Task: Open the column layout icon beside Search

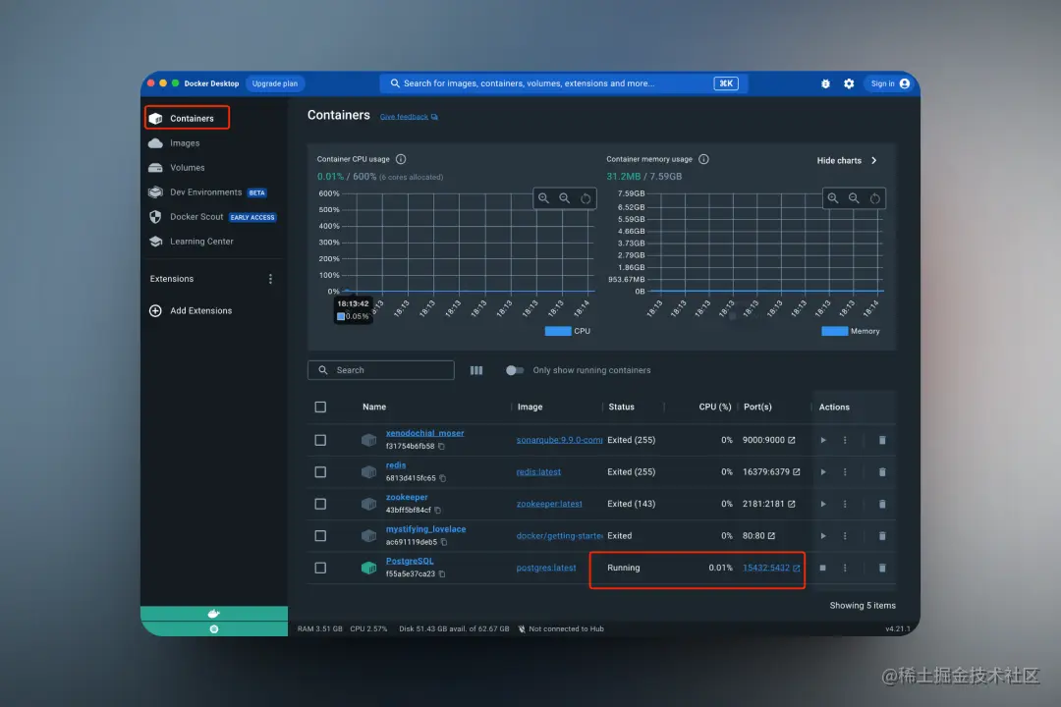Action: pyautogui.click(x=476, y=370)
